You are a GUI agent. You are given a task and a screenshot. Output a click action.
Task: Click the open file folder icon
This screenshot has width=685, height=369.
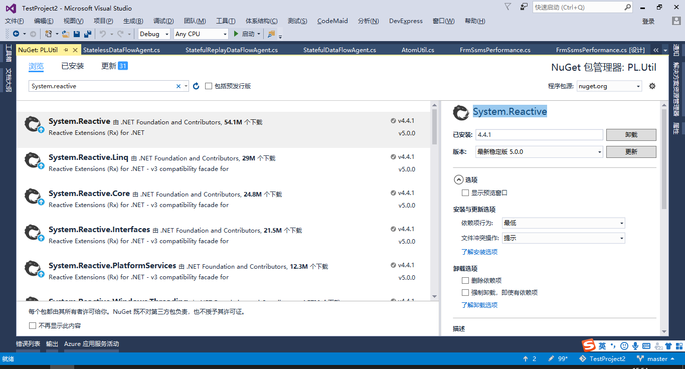(65, 34)
